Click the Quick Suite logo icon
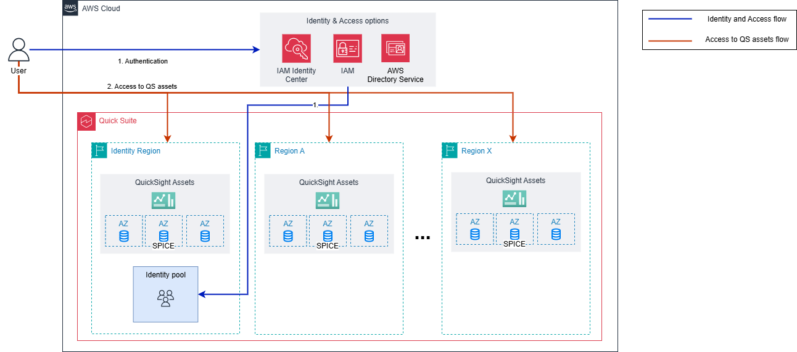 [x=86, y=121]
